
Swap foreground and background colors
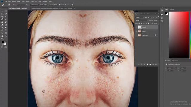click(6, 41)
